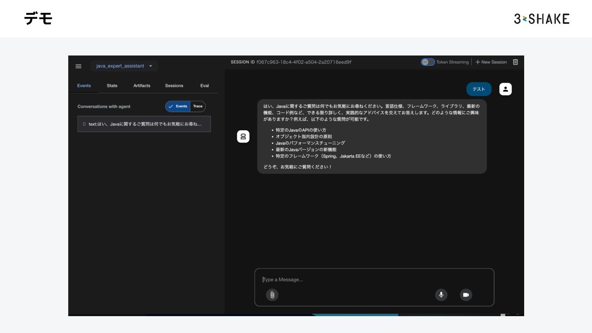This screenshot has height=333, width=592.
Task: Click the user avatar icon
Action: tap(505, 89)
